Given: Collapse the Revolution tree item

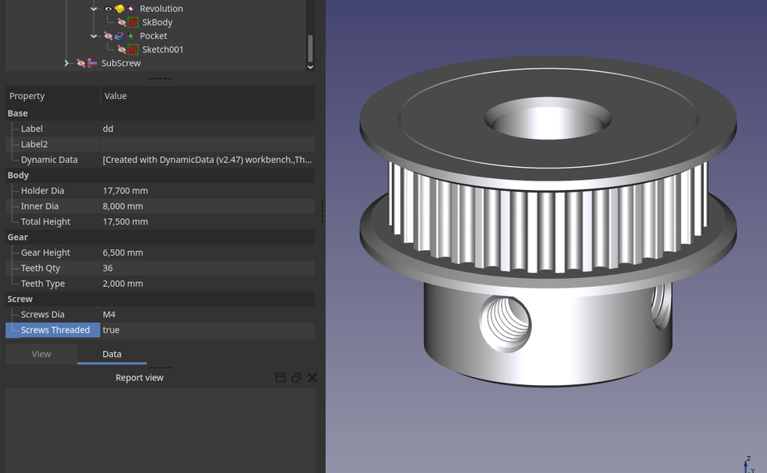Looking at the screenshot, I should (x=93, y=9).
